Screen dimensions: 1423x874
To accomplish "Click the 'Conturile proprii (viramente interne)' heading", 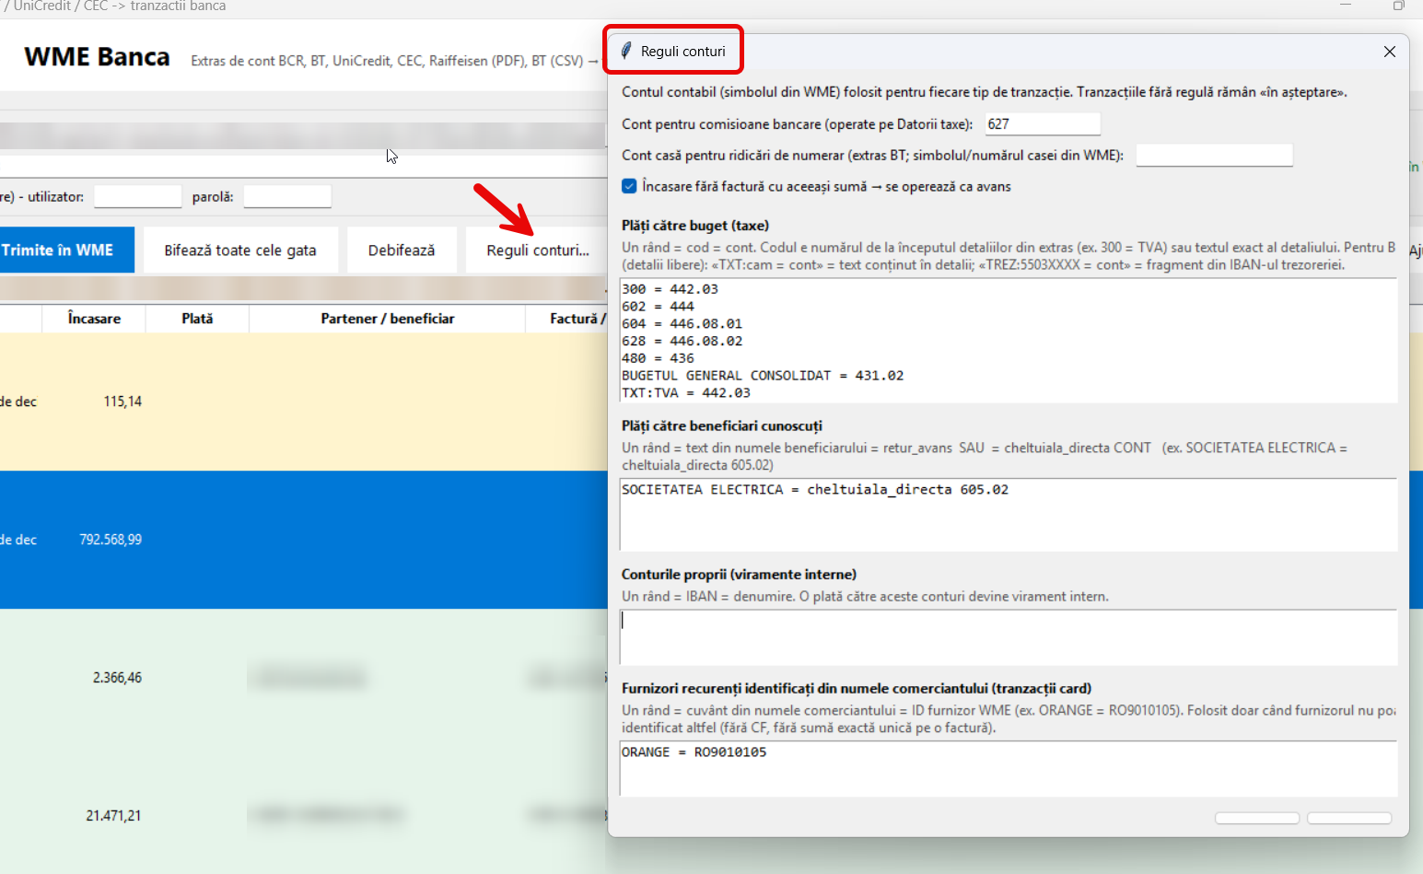I will pos(739,575).
